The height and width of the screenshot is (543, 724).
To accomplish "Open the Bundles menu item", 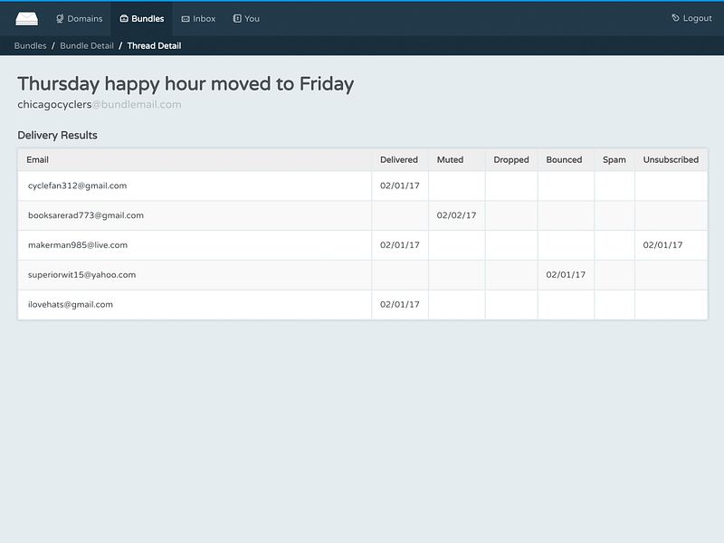I will pyautogui.click(x=142, y=18).
